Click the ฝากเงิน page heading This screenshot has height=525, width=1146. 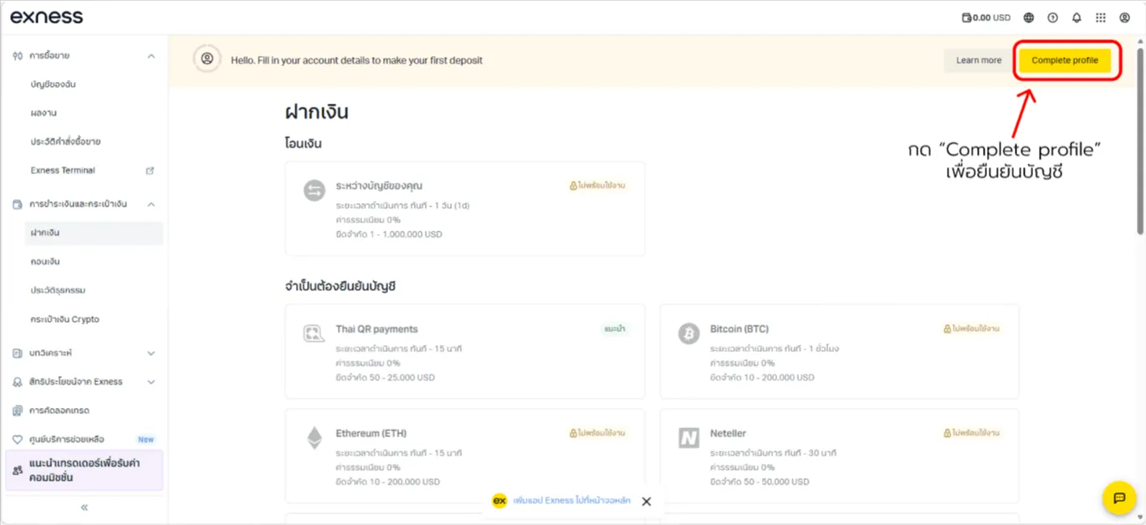[x=316, y=112]
